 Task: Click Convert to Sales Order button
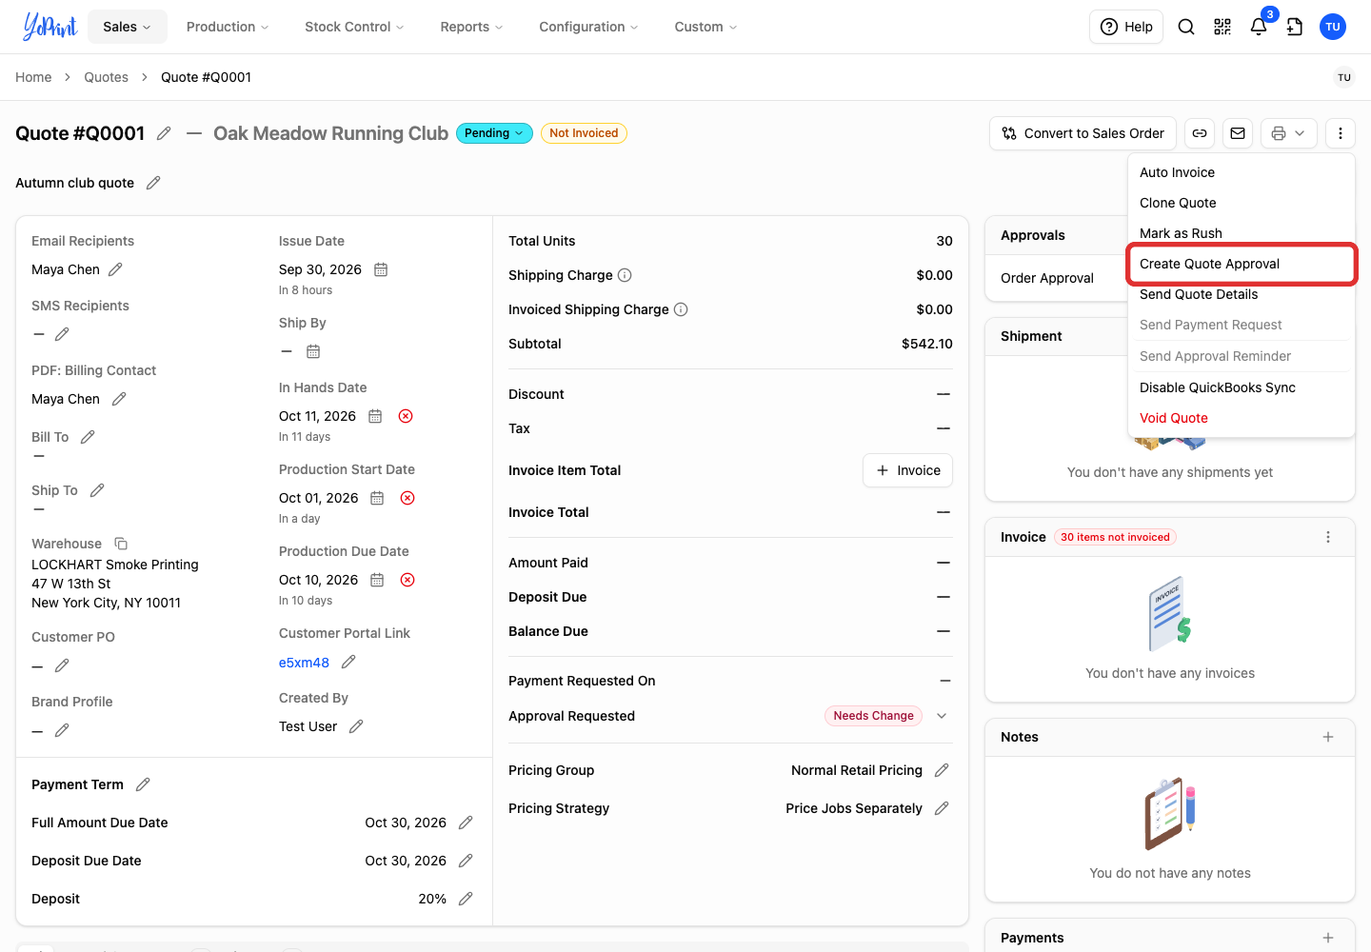(x=1083, y=133)
